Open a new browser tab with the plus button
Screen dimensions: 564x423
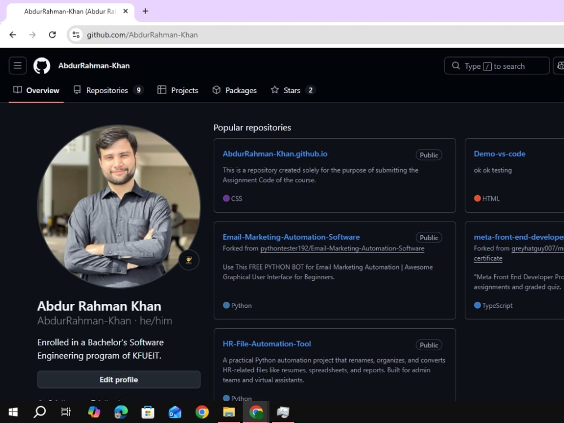pyautogui.click(x=146, y=11)
